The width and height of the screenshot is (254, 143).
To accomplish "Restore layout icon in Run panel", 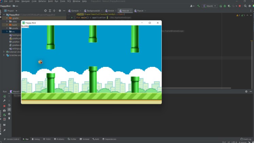I will (x=4, y=125).
